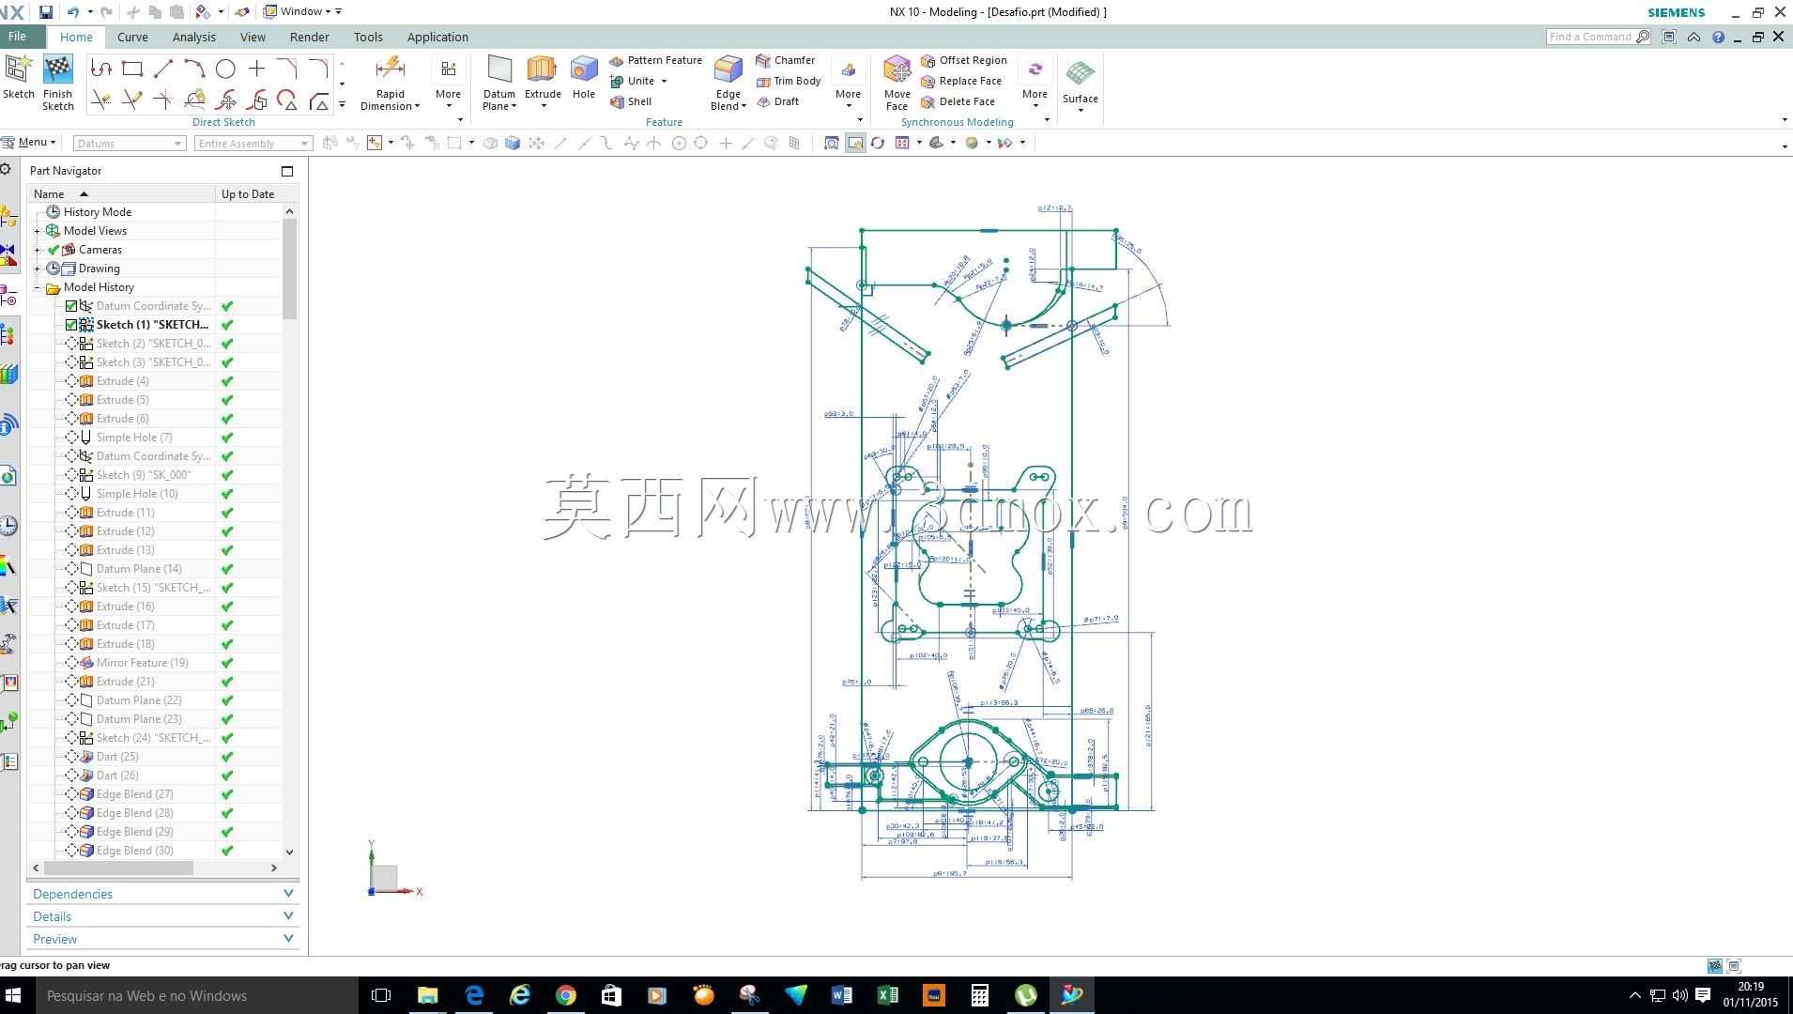Uncheck the Sketch (1) visibility checkbox
Screen dimensions: 1793x1014
pos(71,325)
